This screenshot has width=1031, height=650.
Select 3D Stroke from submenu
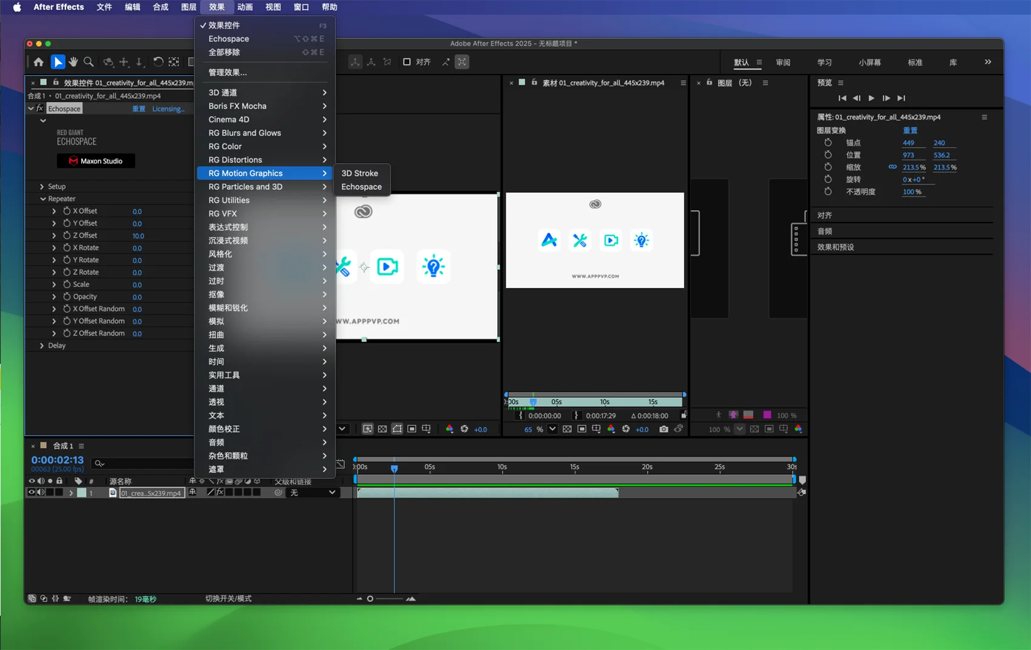click(x=360, y=173)
